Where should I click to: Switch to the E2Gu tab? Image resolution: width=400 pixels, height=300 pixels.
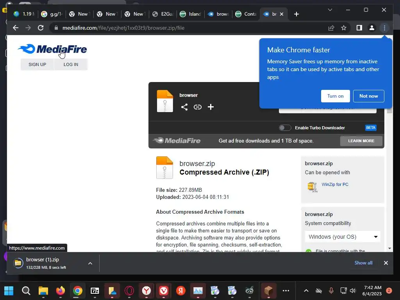[163, 14]
